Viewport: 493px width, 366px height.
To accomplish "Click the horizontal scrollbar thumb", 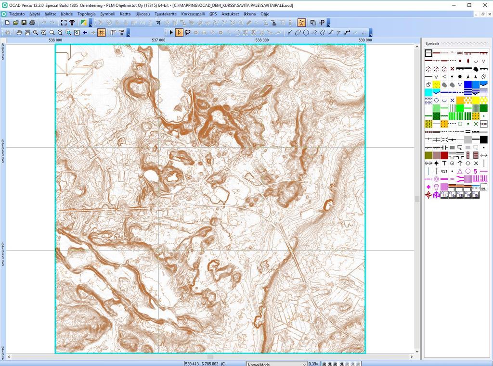I will click(x=210, y=357).
